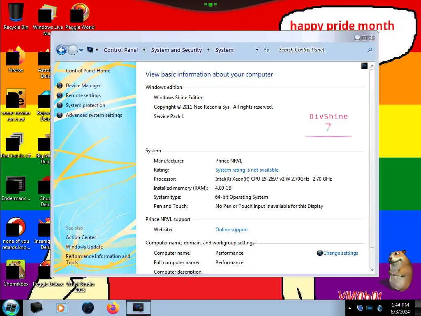Viewport: 421px width, 316px height.
Task: Click the scrollbar down arrow
Action: (372, 270)
